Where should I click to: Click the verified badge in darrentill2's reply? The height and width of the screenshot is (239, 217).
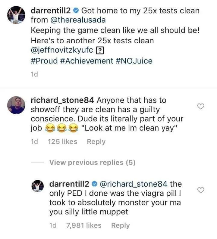[x=94, y=184]
